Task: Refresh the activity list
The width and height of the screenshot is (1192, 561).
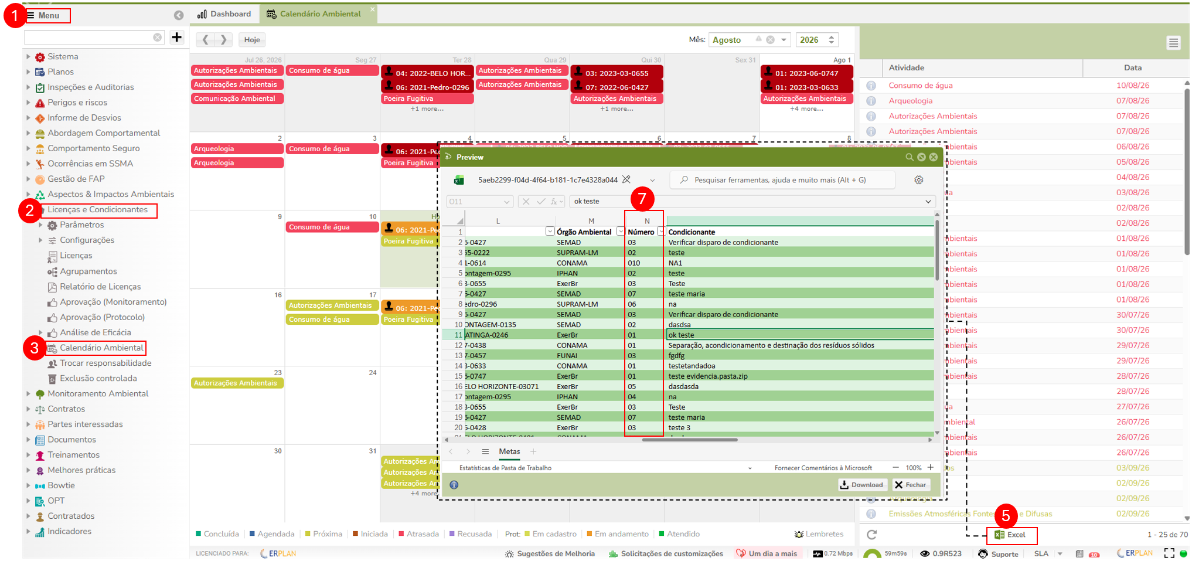Action: 871,535
